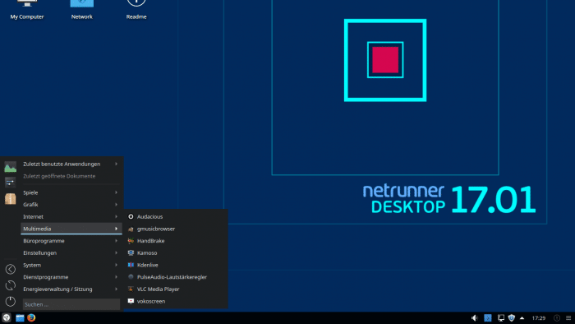Expand the Büroprogramme category
Screen dimensions: 575x324
[71, 241]
